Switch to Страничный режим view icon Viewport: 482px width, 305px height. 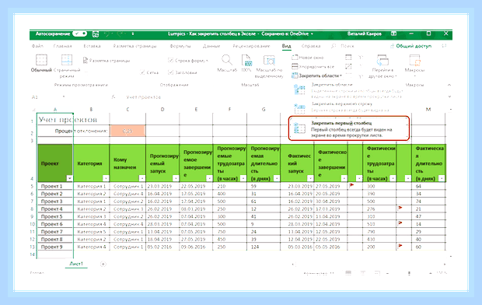66,60
